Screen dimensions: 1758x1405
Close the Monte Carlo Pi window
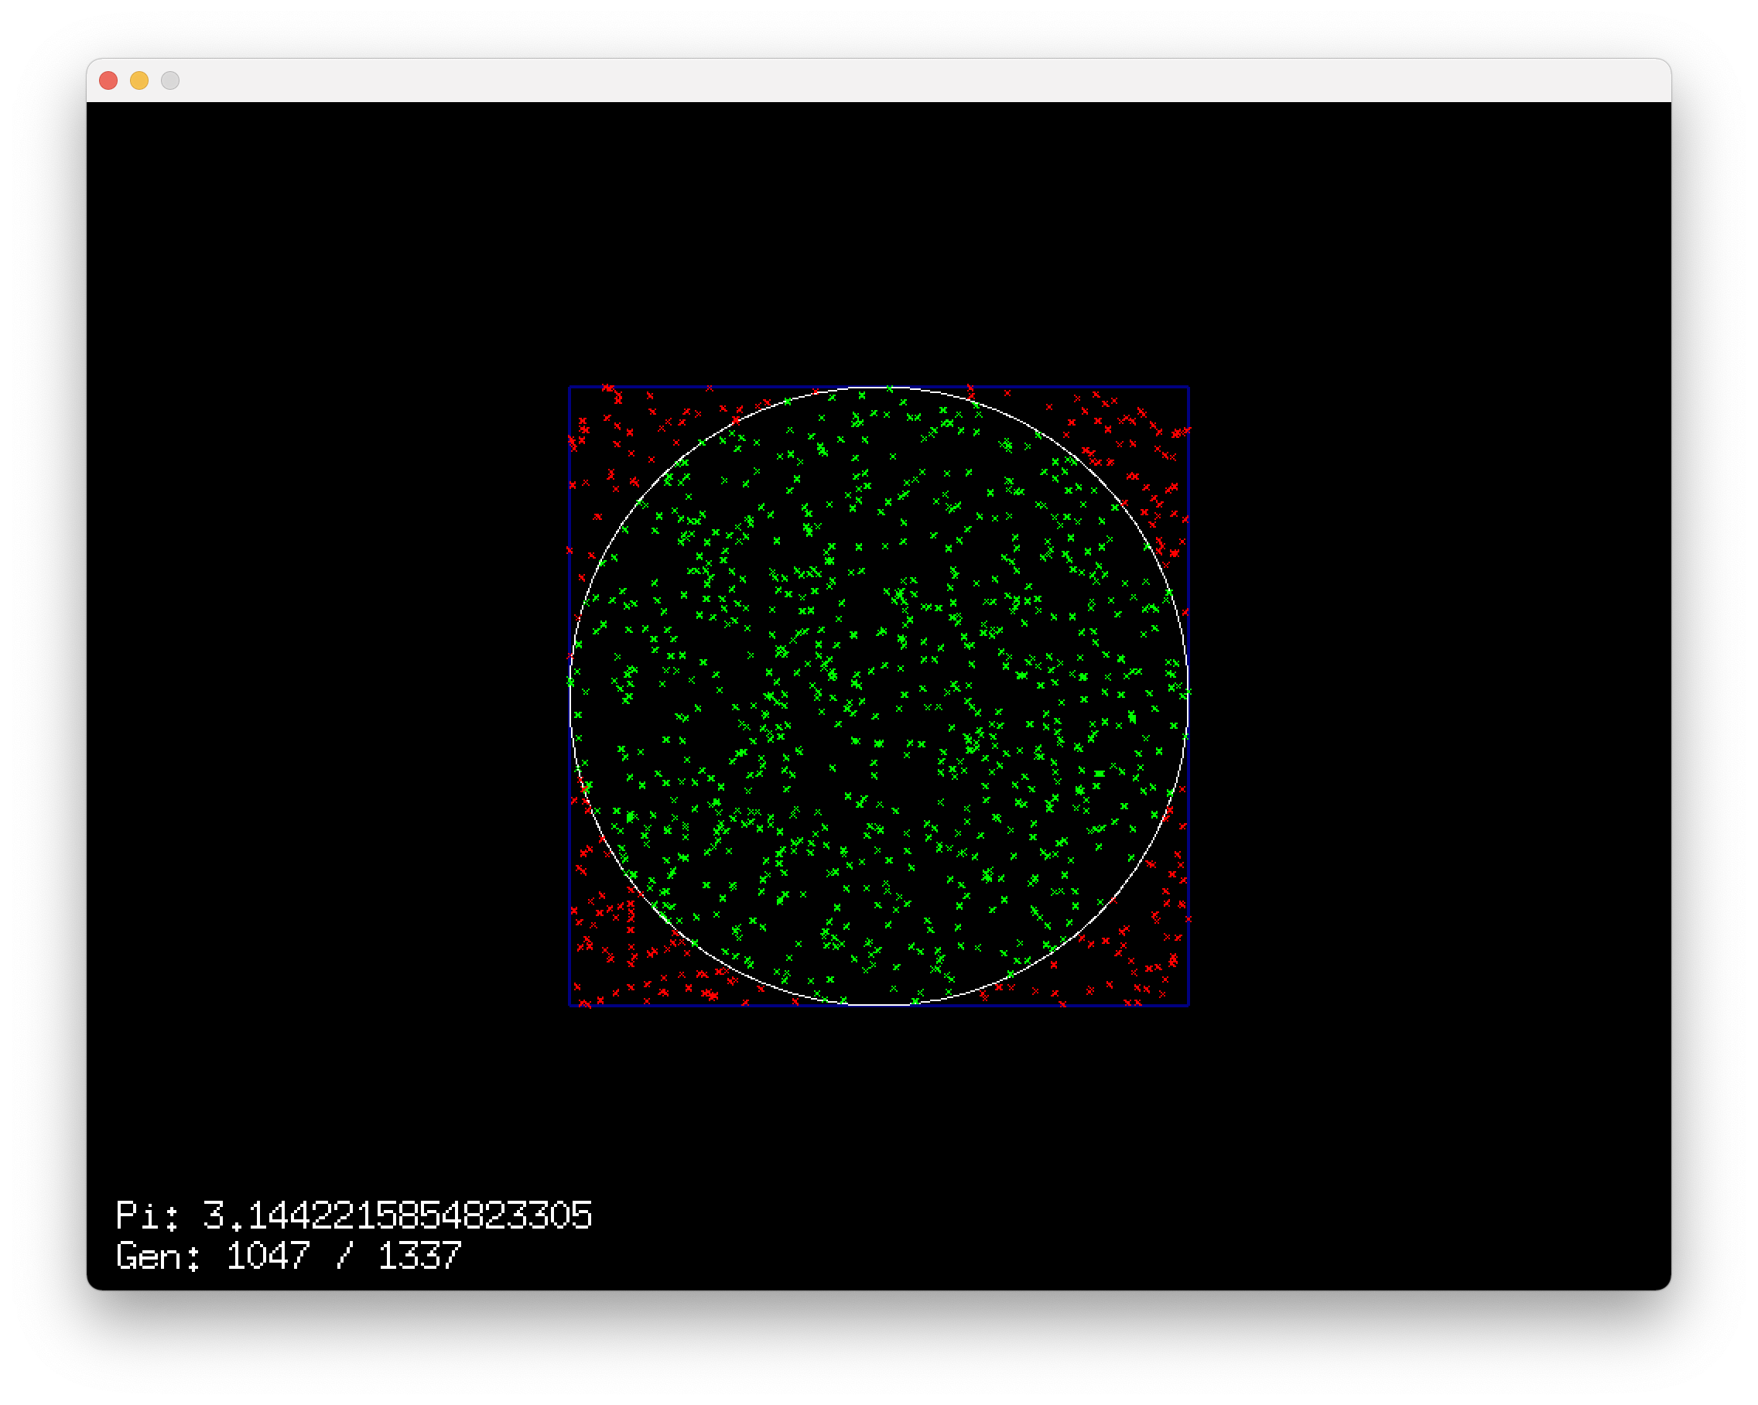tap(108, 80)
